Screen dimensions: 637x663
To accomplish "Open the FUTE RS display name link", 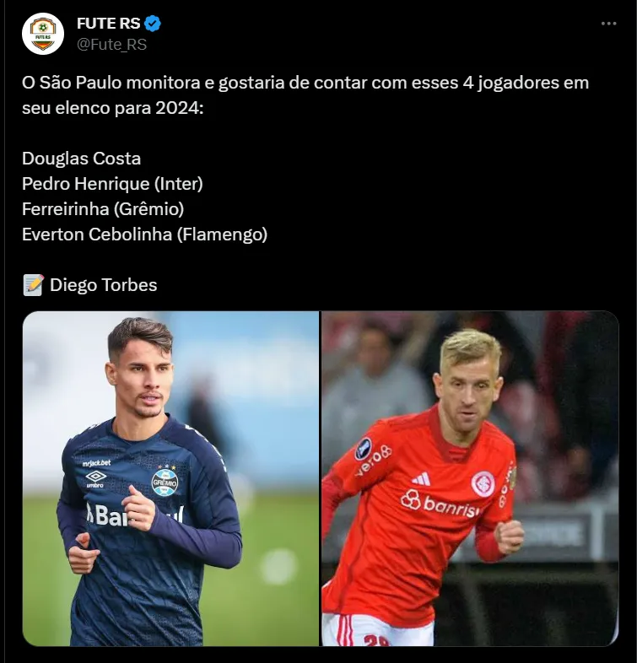I will (x=108, y=24).
